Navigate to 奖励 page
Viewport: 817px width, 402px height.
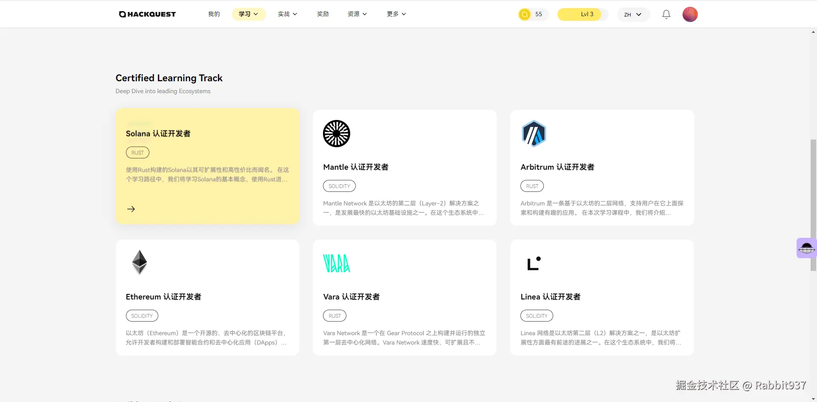click(x=323, y=14)
